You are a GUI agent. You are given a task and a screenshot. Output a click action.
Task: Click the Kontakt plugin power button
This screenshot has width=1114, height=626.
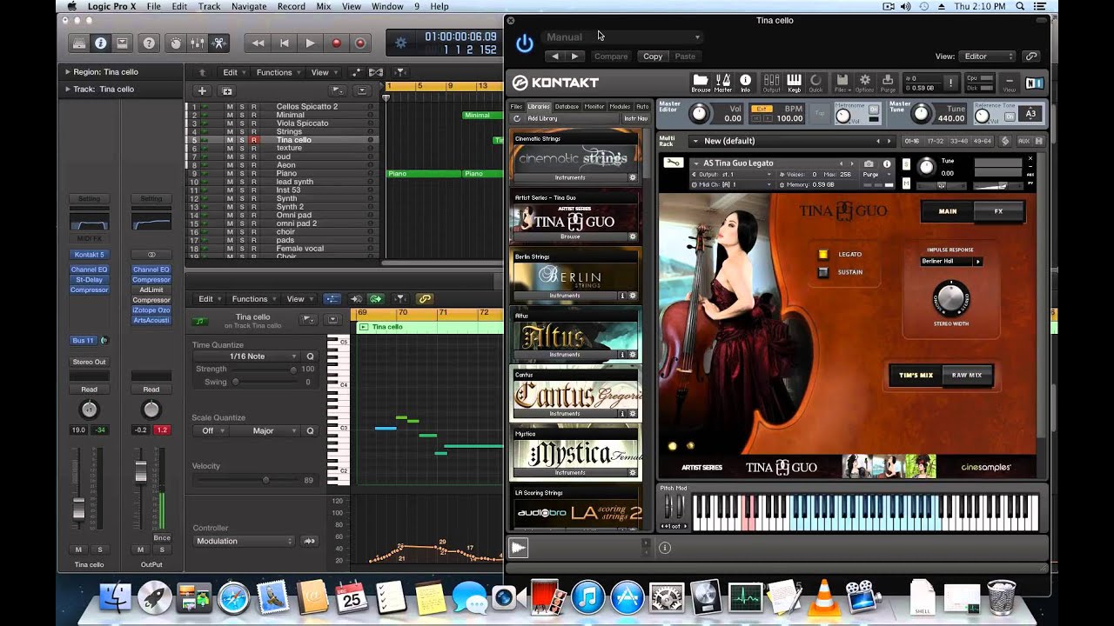[524, 43]
